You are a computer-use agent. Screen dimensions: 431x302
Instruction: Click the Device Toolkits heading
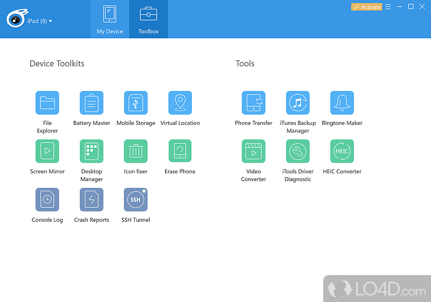pos(57,64)
